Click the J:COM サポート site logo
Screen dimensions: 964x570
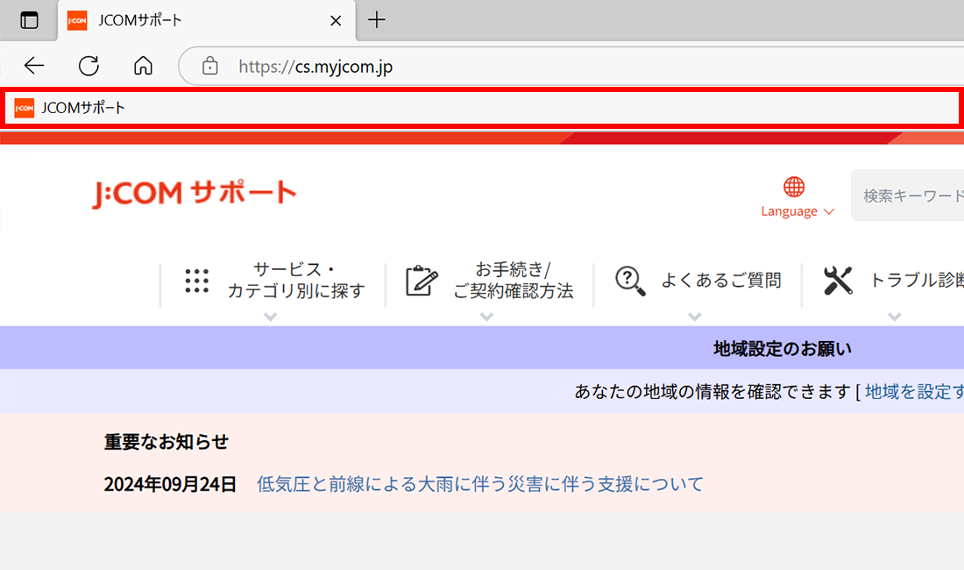click(195, 193)
